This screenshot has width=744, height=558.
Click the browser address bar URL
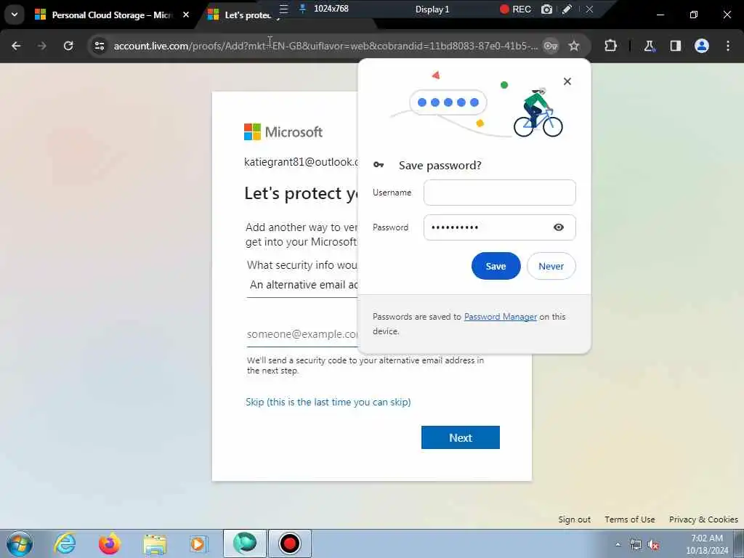click(x=325, y=46)
